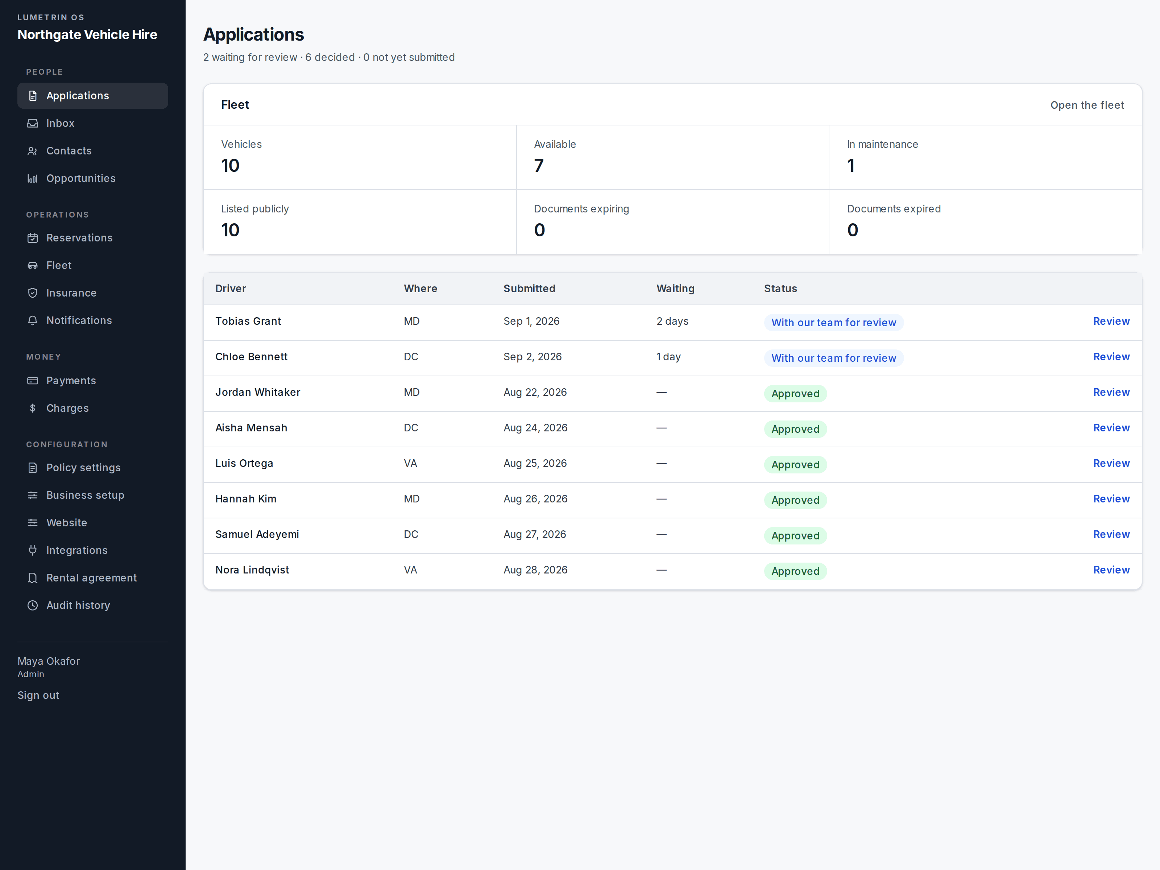The height and width of the screenshot is (870, 1160).
Task: Click the date Aug 22, 2026
Action: pos(535,392)
